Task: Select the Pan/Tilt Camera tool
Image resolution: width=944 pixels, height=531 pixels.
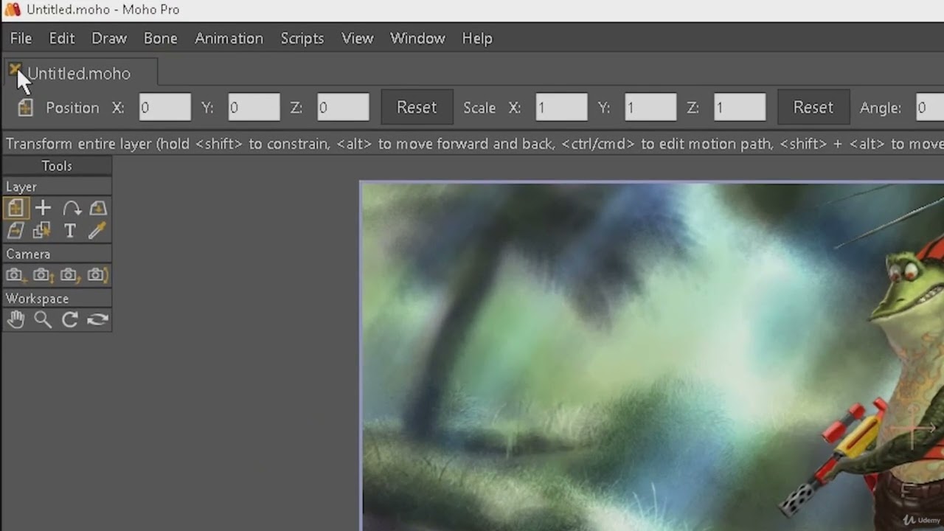Action: 97,275
